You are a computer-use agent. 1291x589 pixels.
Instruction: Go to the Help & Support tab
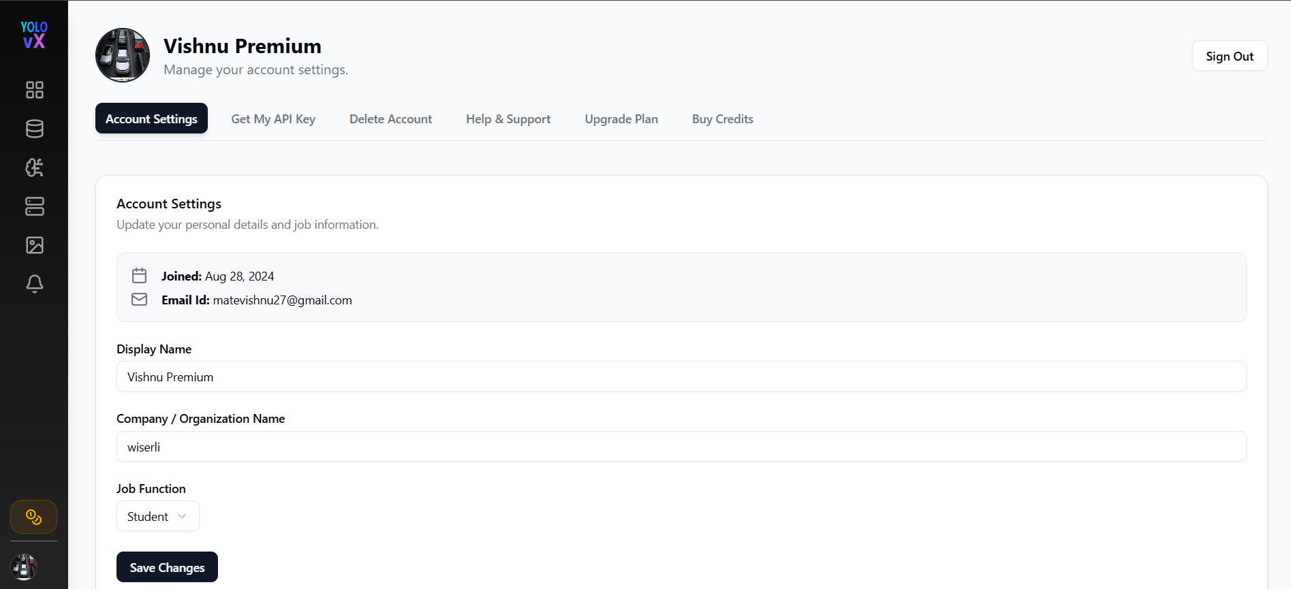[x=508, y=118]
